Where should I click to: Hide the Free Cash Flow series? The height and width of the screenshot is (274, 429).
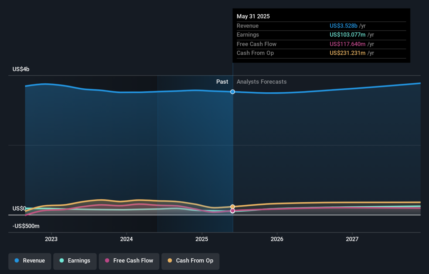[x=129, y=261]
